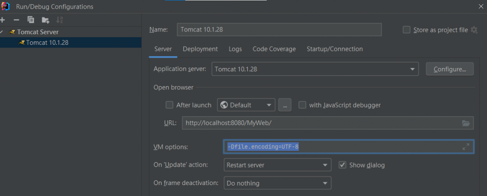Click the IntelliJ IDEA logo icon
Viewport: 487px width, 196px height.
(x=5, y=6)
